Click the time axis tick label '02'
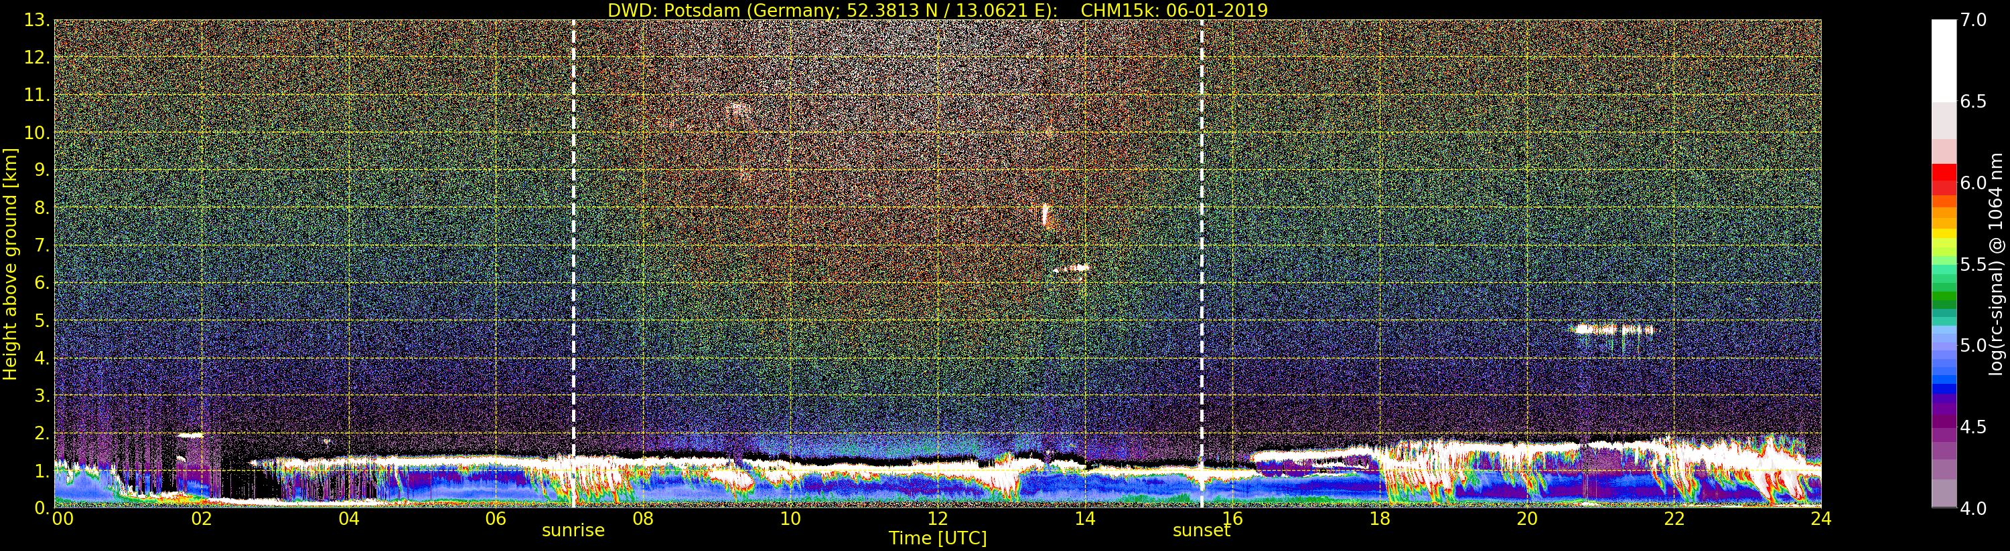The width and height of the screenshot is (2010, 551). [x=202, y=519]
